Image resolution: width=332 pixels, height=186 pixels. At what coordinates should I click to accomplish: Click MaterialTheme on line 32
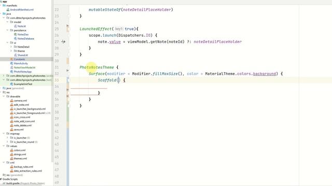tap(220, 74)
